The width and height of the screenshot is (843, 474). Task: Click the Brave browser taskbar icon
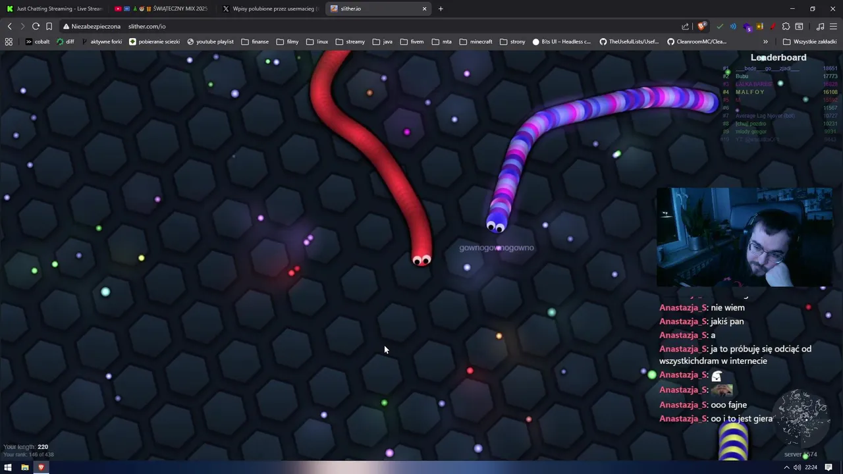point(41,467)
